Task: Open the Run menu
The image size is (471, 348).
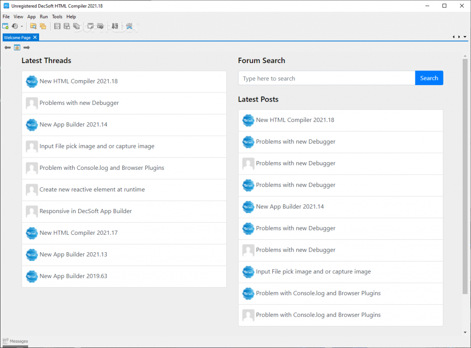Action: coord(44,17)
